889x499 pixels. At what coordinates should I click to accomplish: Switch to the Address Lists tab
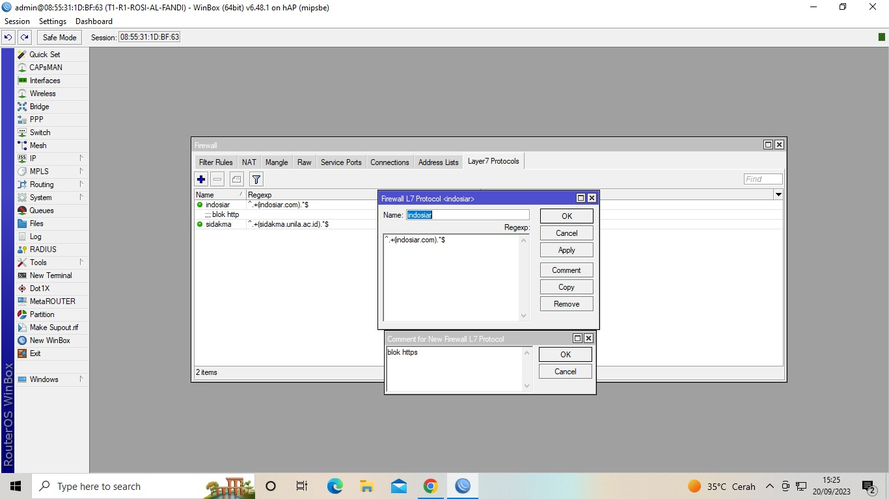438,162
